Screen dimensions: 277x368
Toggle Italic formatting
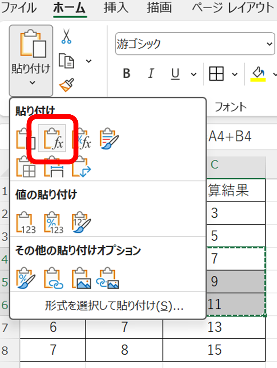click(151, 74)
